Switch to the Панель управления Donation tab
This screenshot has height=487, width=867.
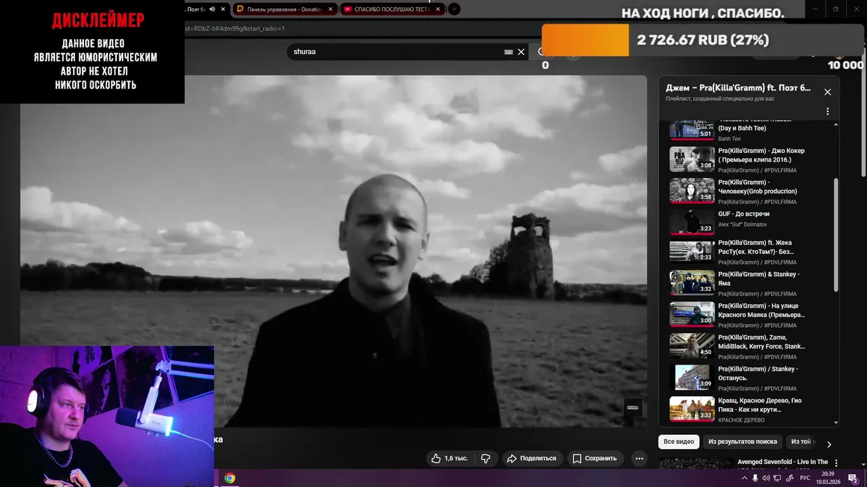283,9
